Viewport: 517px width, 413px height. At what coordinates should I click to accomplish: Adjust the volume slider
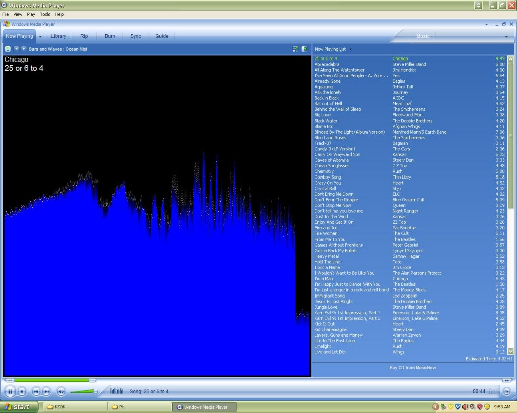(x=84, y=391)
